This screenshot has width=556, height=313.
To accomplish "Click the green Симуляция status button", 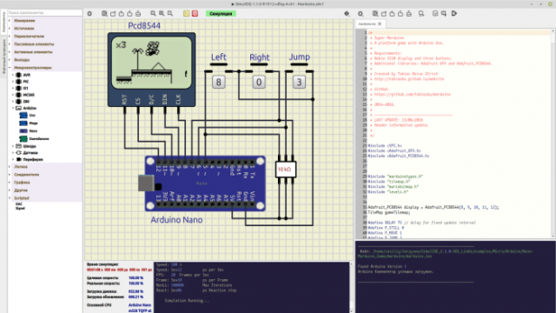I will 221,14.
